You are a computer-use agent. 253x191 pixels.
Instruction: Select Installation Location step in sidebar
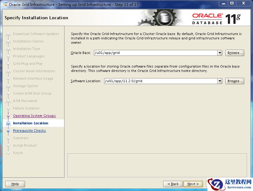30,123
